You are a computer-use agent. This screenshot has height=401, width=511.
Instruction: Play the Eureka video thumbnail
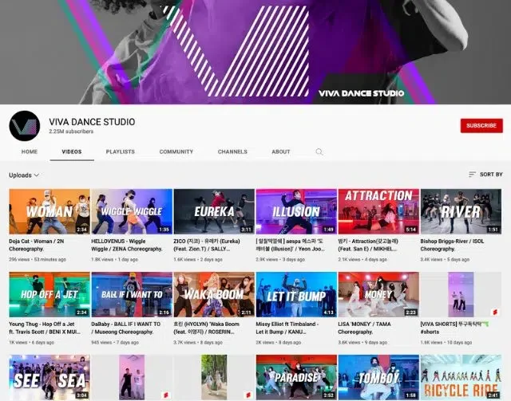pyautogui.click(x=213, y=211)
